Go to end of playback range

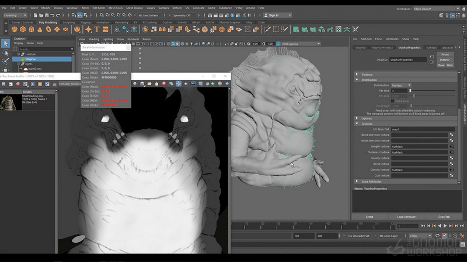click(462, 226)
